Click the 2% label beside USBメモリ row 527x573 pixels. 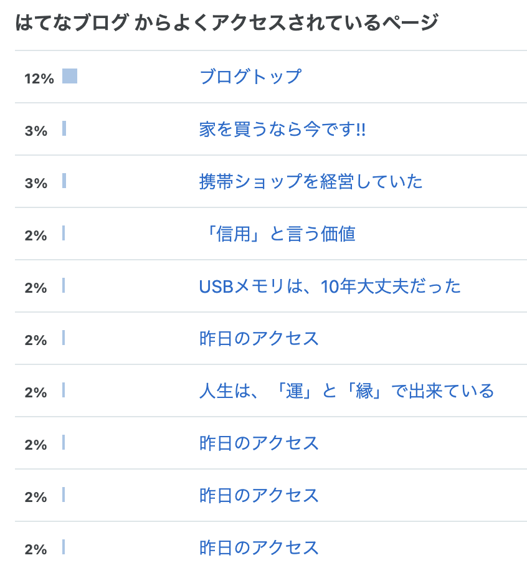(x=36, y=288)
